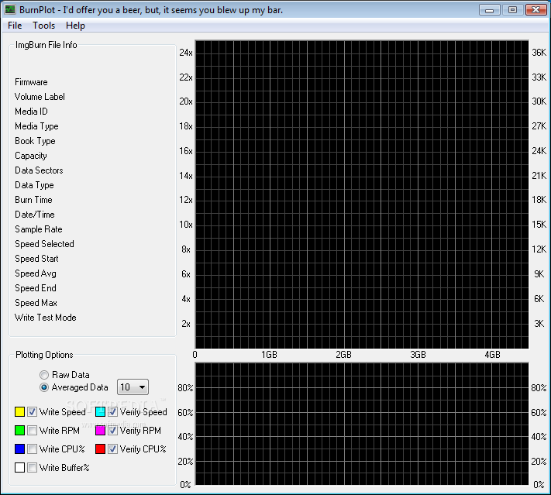Click the Write Test Mode label
Image resolution: width=551 pixels, height=495 pixels.
(x=45, y=318)
